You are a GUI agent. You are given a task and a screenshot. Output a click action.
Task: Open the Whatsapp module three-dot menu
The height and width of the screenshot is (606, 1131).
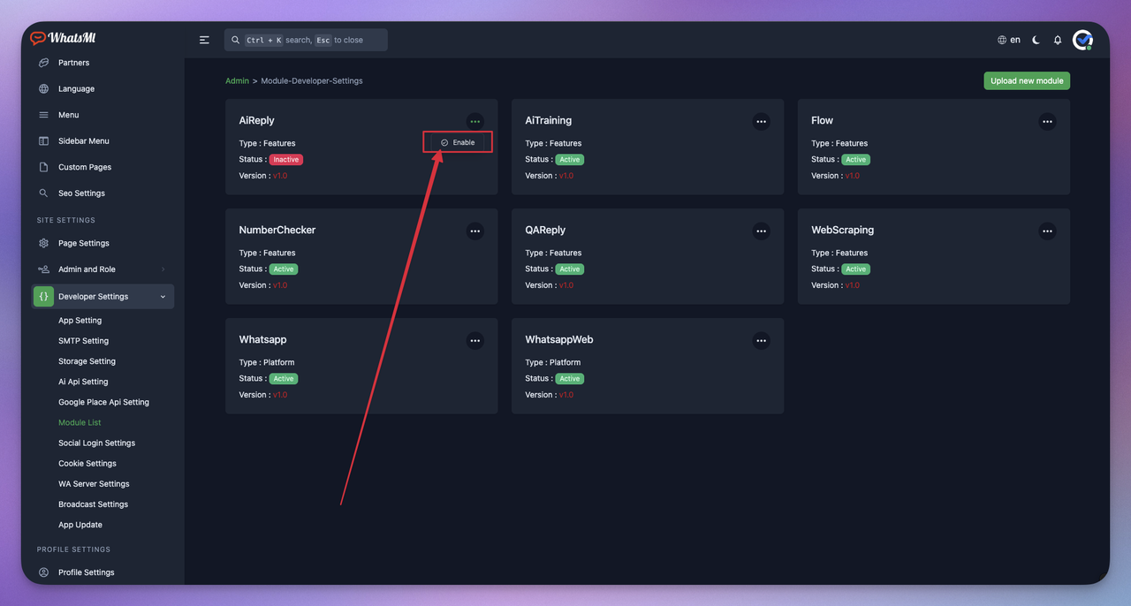(475, 340)
